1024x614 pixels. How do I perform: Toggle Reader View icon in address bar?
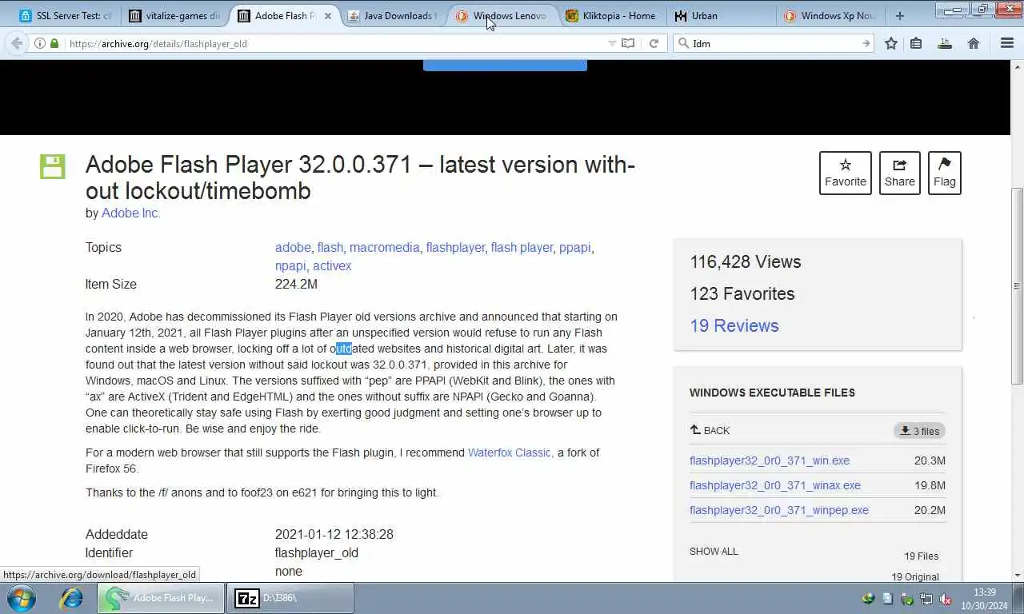click(628, 43)
